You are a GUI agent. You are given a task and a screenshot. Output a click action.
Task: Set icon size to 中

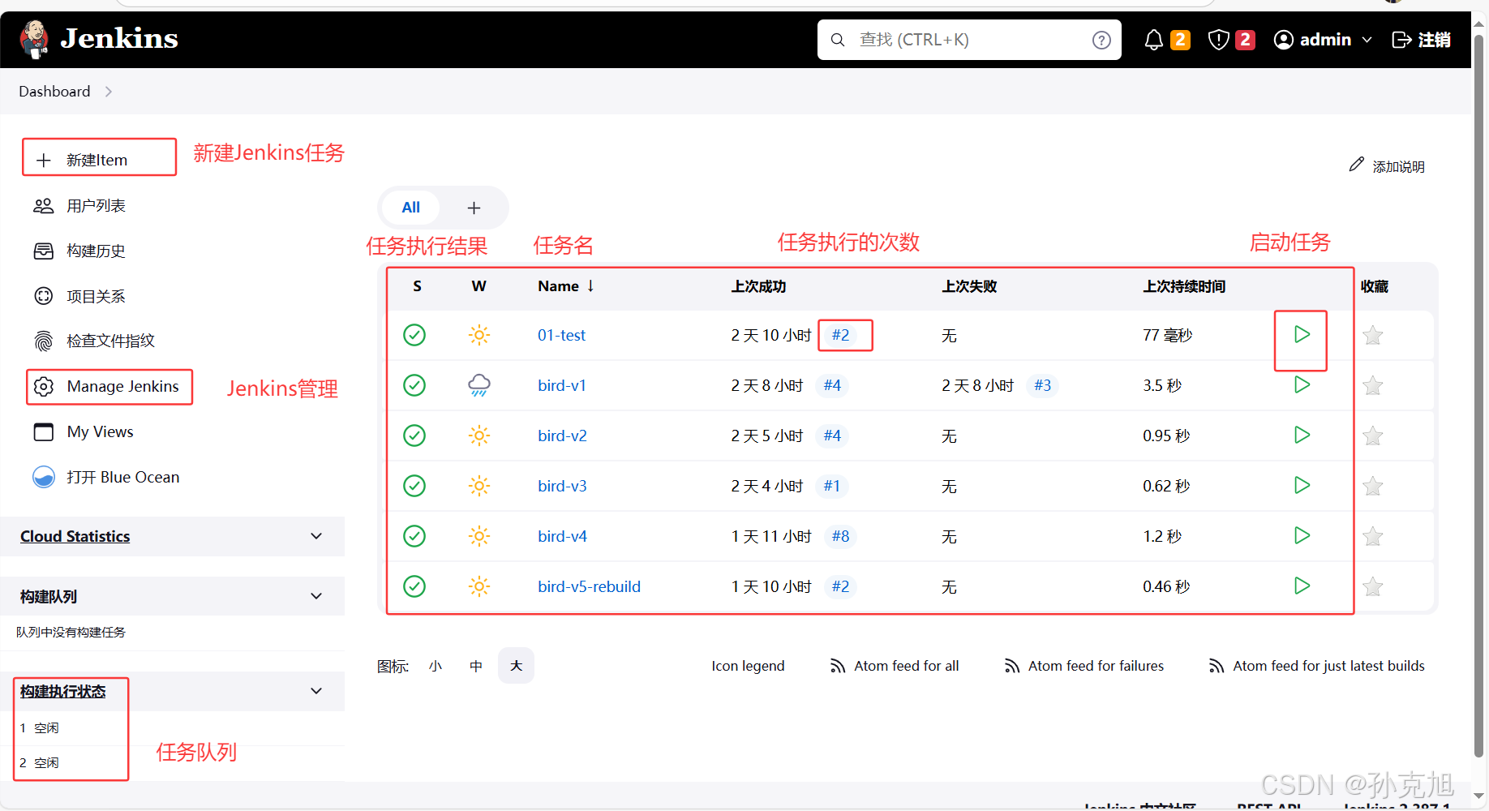coord(476,666)
